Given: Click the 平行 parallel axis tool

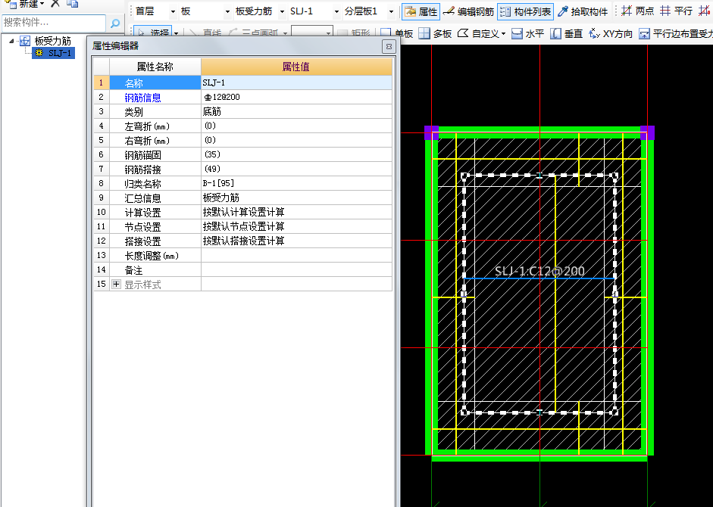Looking at the screenshot, I should (676, 11).
